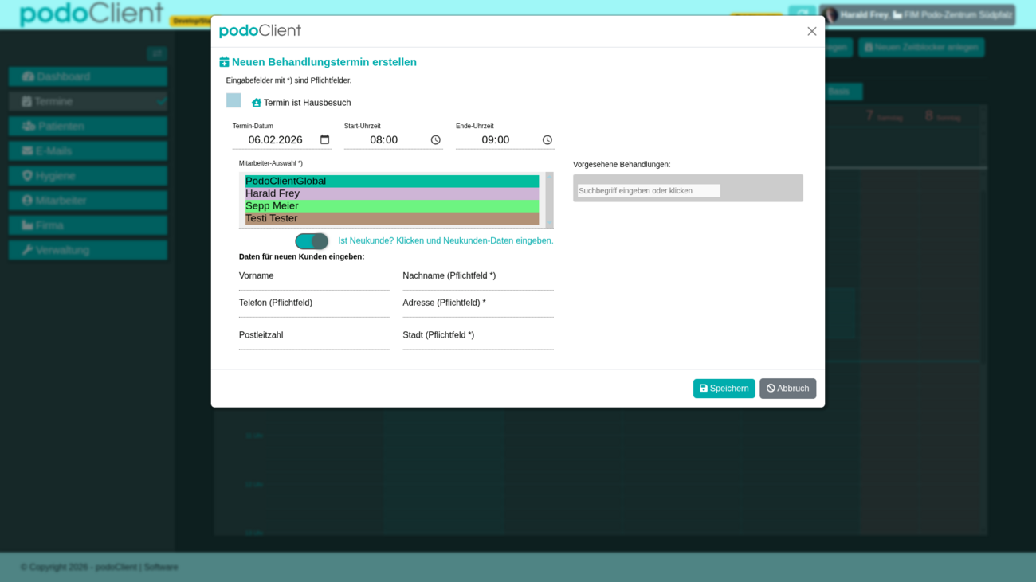Click the Mitarbeiter list scrollbar
This screenshot has width=1036, height=582.
point(549,199)
